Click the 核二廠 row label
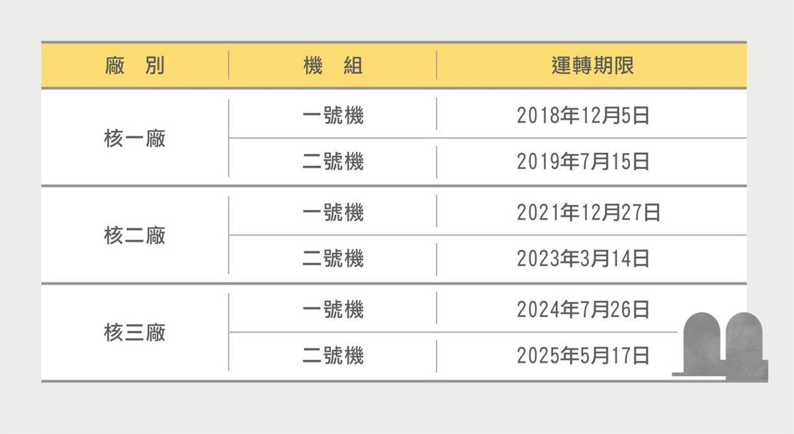The image size is (794, 434). (135, 235)
